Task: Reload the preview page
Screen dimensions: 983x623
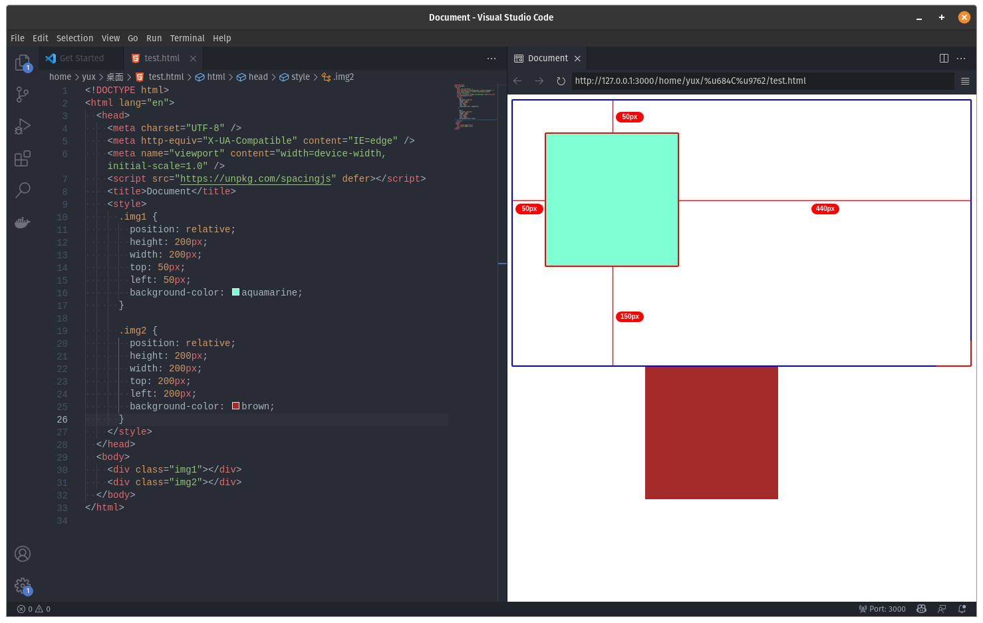Action: click(561, 81)
